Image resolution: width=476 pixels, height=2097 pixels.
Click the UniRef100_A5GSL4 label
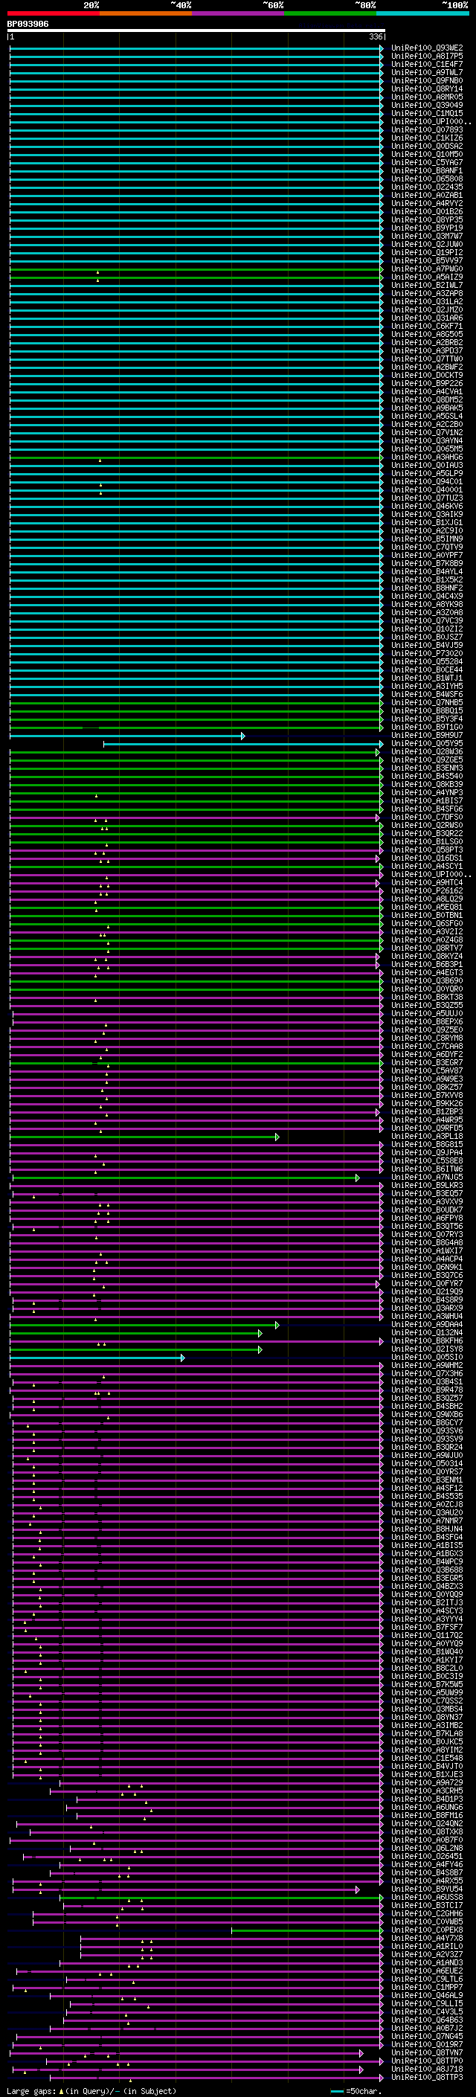coord(427,417)
